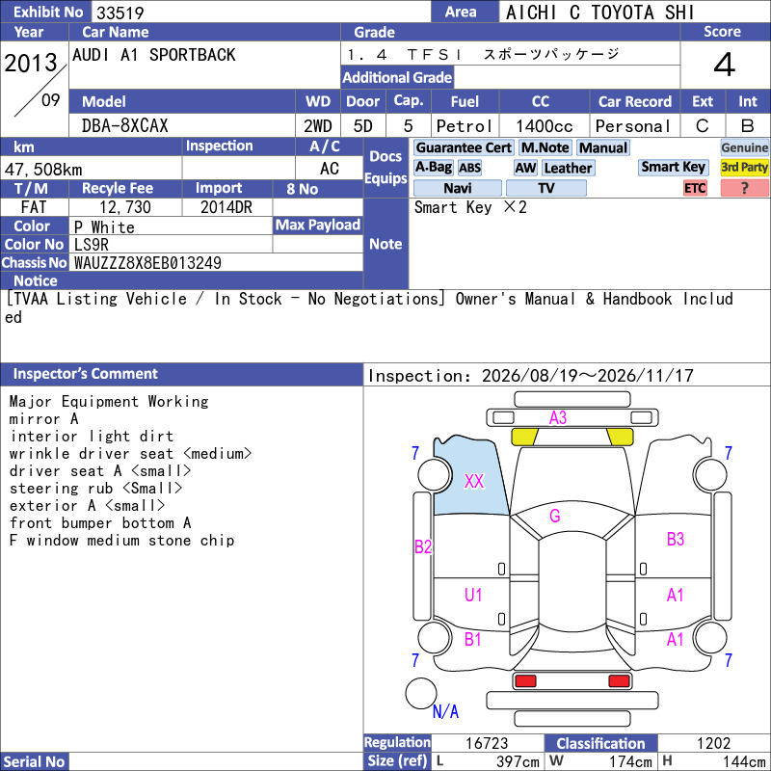Click the right yellow headlight

[x=620, y=437]
